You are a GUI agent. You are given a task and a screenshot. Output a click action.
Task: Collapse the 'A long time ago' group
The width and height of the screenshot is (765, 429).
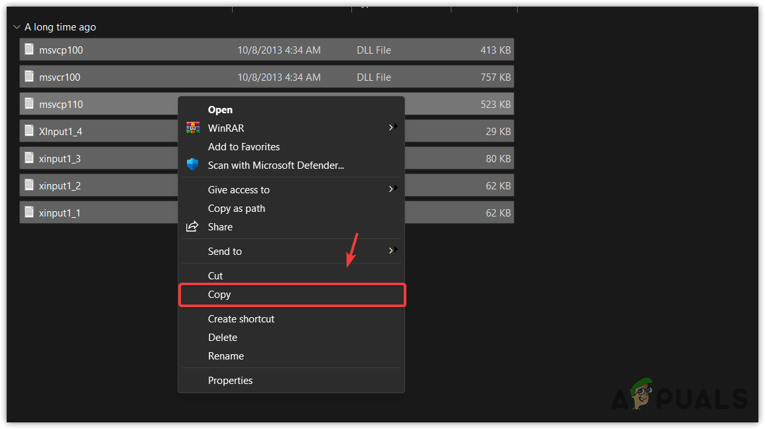point(16,26)
